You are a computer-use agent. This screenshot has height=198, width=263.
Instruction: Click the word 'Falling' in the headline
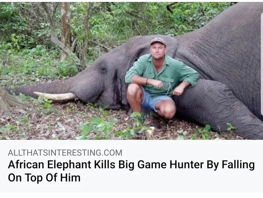(238, 165)
